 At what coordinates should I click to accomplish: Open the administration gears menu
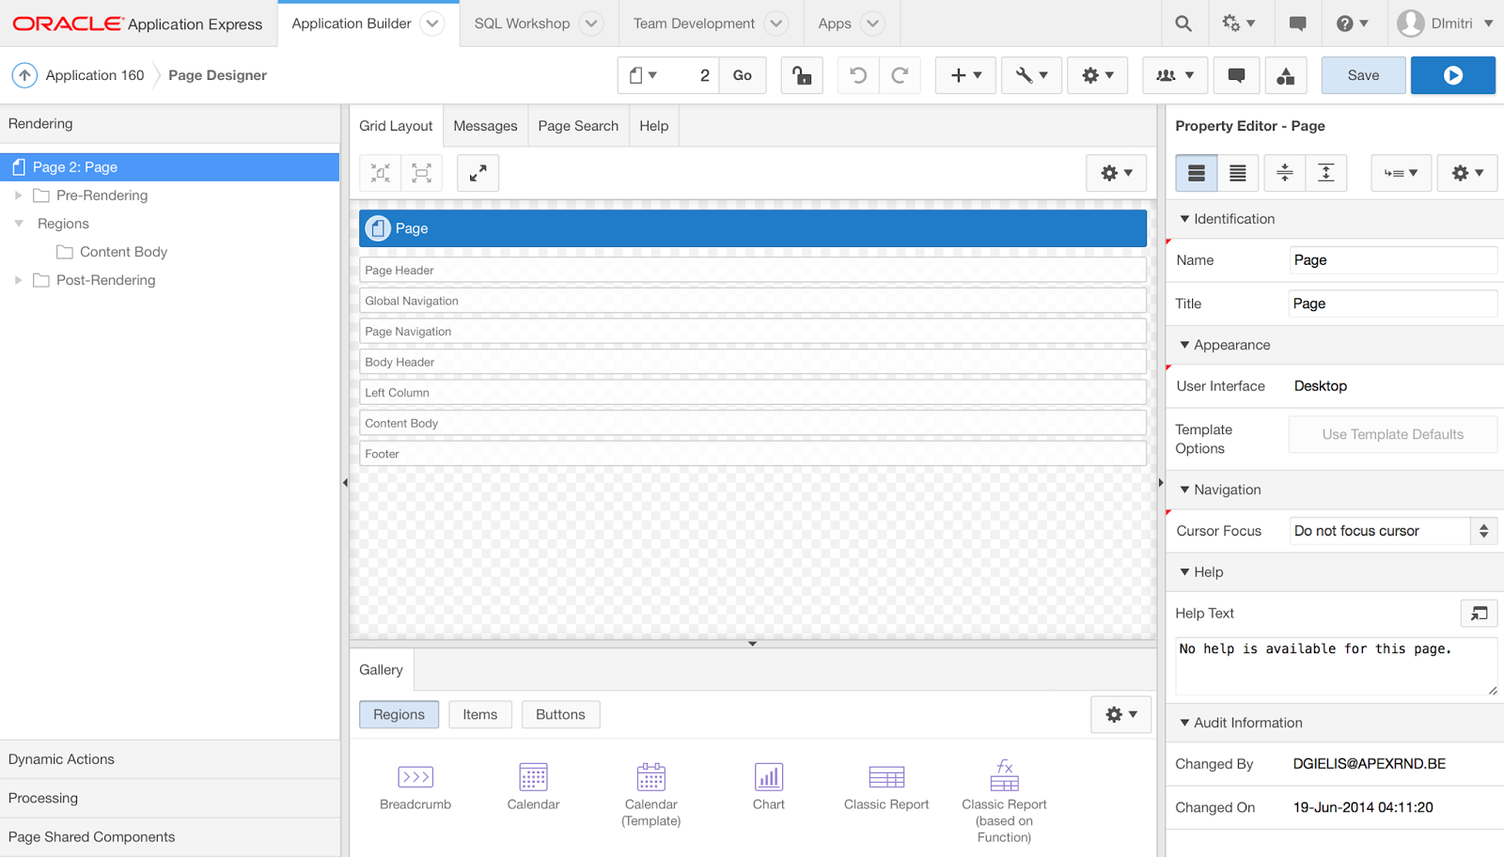click(1238, 23)
